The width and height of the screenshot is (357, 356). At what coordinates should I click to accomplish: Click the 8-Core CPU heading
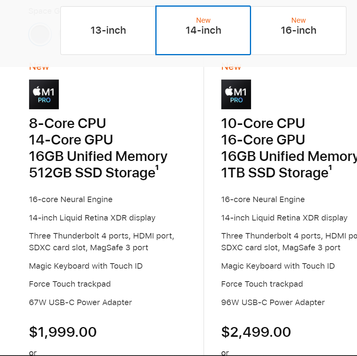[x=67, y=123]
